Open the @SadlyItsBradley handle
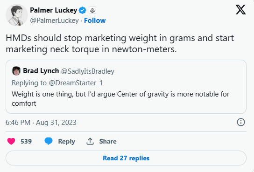The width and height of the screenshot is (254, 172). [88, 71]
